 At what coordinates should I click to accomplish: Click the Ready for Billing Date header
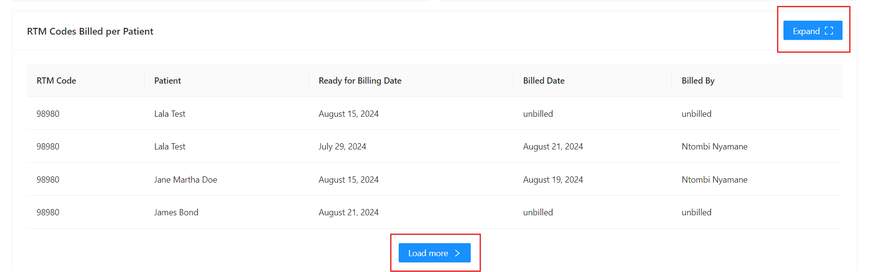[x=360, y=81]
